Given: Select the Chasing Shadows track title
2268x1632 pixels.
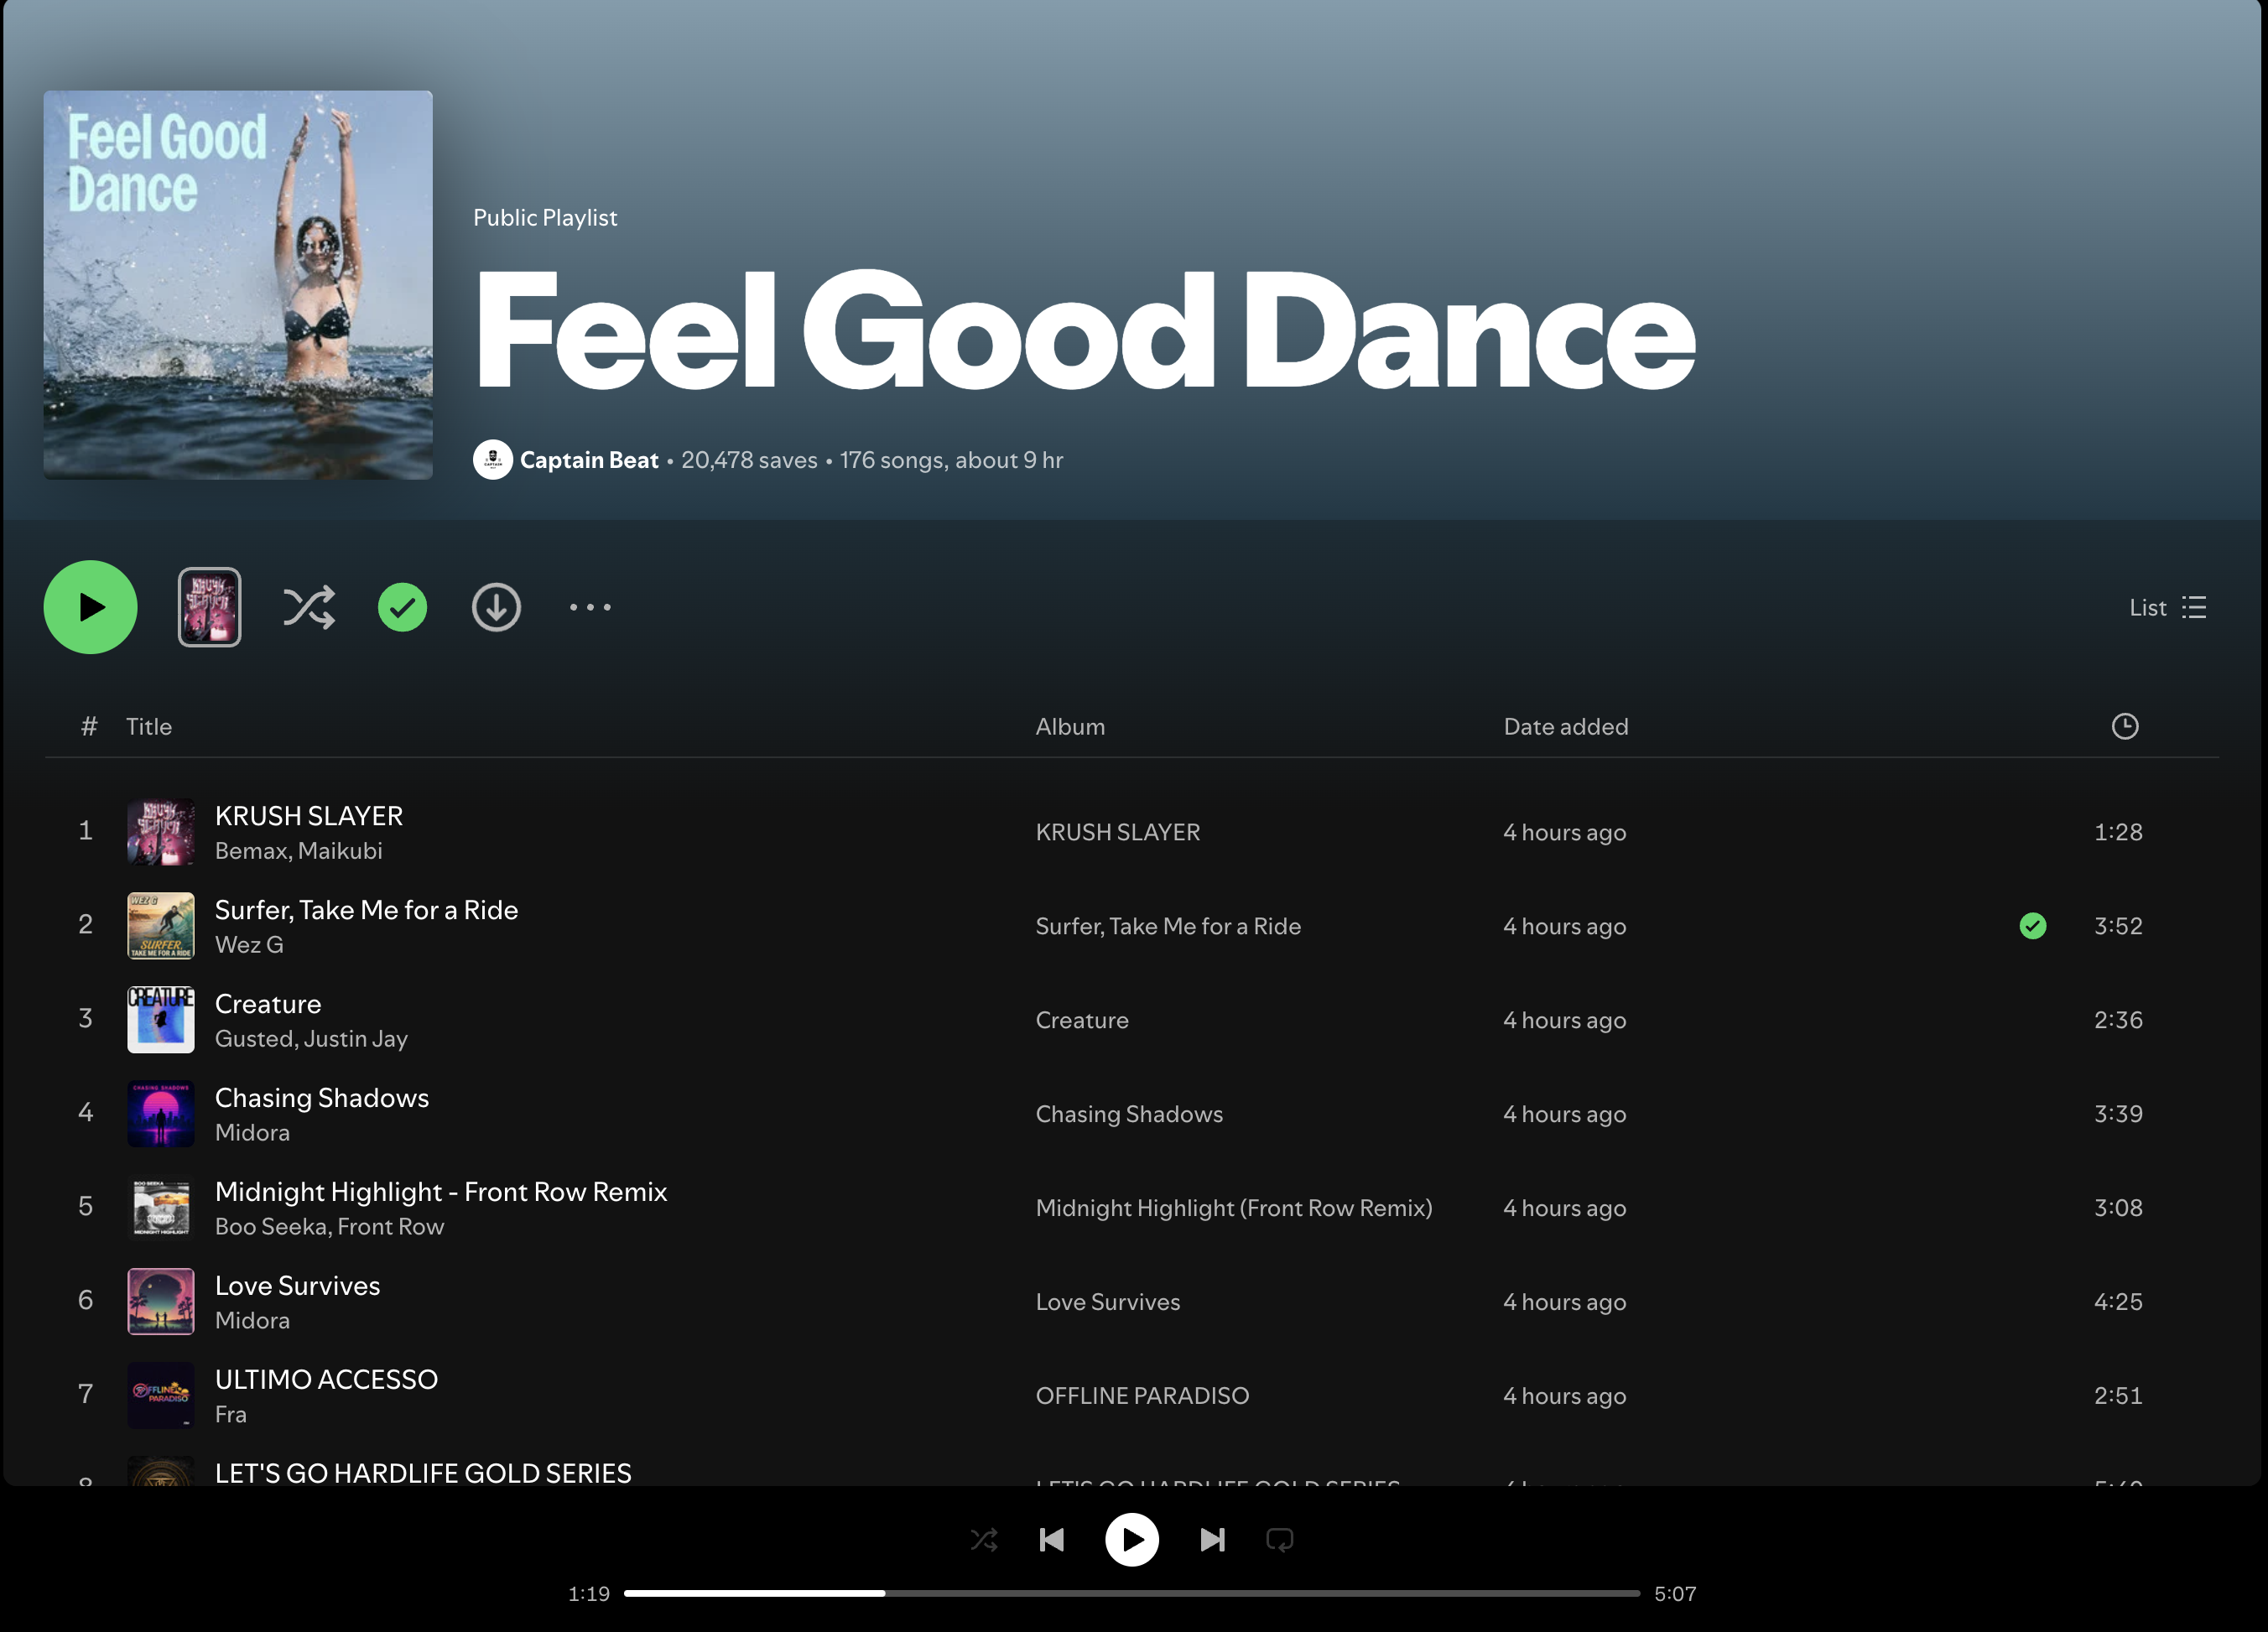Looking at the screenshot, I should pyautogui.click(x=322, y=1098).
